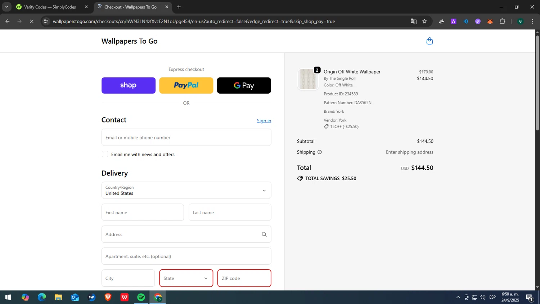This screenshot has width=540, height=304.
Task: Focus the First name field
Action: [143, 213]
